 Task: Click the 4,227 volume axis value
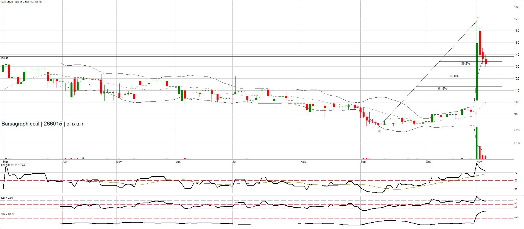point(517,130)
